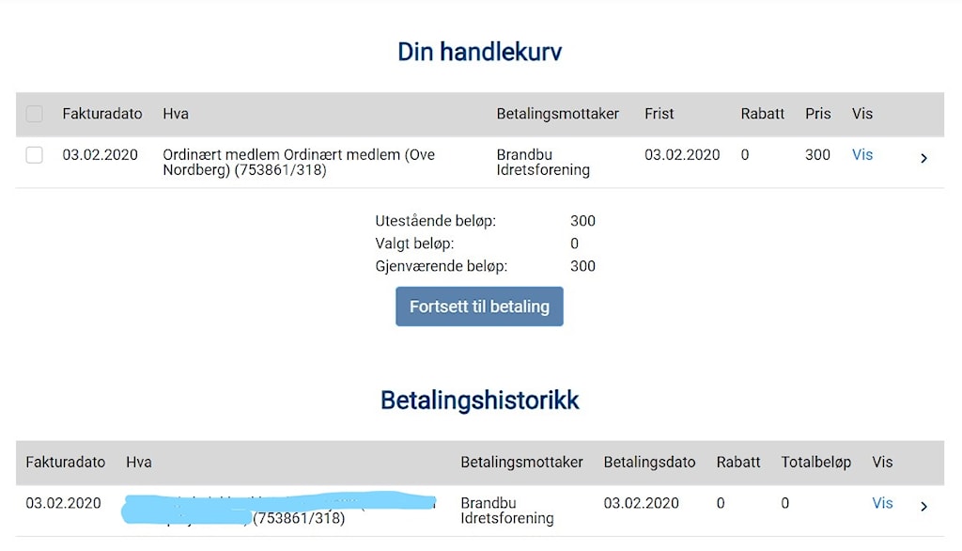
Task: Click the Hva column header in cart
Action: coord(176,114)
